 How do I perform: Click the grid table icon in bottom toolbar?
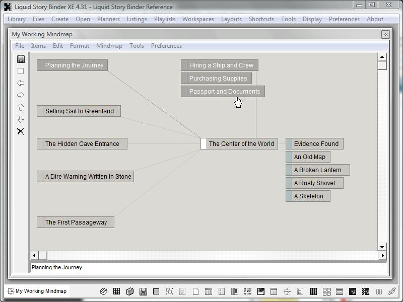pos(116,291)
